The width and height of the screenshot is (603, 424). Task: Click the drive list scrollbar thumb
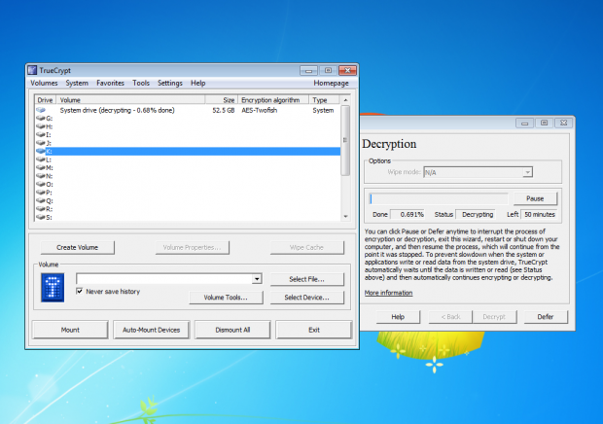tap(345, 140)
